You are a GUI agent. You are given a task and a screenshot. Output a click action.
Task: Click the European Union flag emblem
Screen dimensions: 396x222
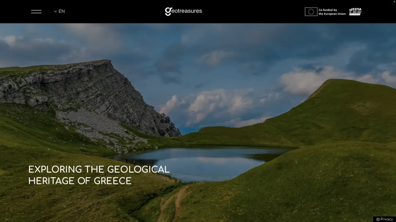(311, 12)
